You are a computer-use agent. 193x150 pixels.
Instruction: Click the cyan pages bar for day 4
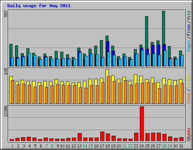click(29, 60)
